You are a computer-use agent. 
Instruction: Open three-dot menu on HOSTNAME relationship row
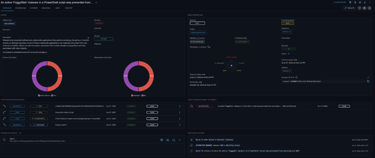[180, 125]
